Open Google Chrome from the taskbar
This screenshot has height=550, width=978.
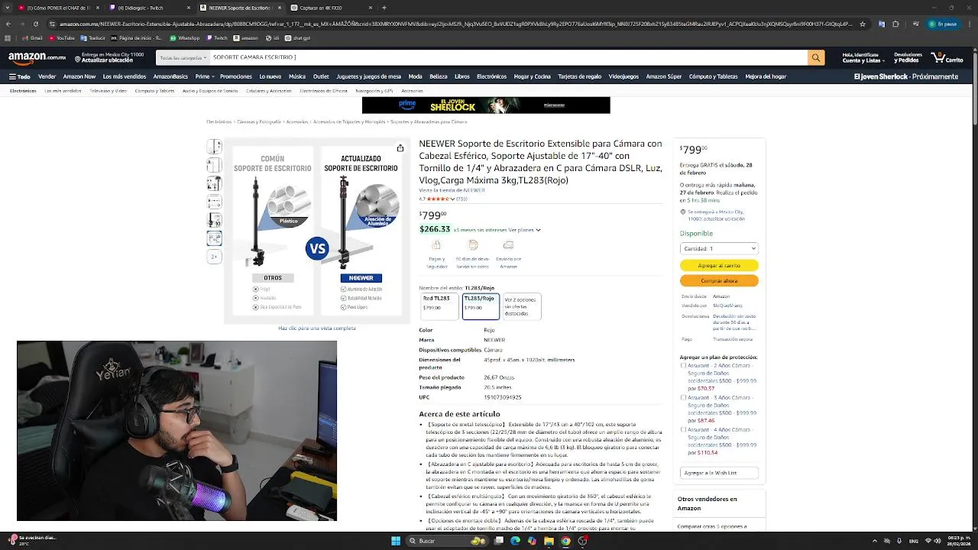coord(565,541)
